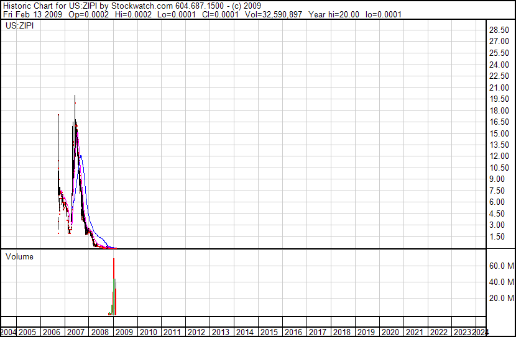Click the 1.50 price axis label
Screen dimensions: 516x337
pos(497,236)
